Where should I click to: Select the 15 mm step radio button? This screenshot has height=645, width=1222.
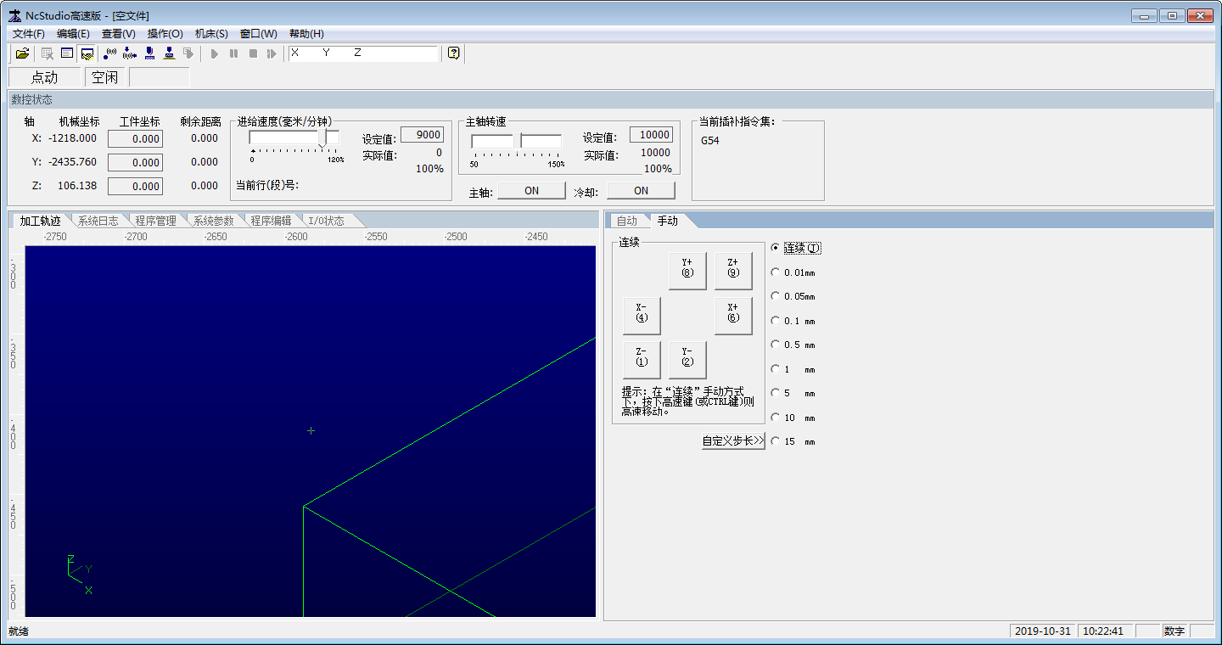(x=775, y=441)
